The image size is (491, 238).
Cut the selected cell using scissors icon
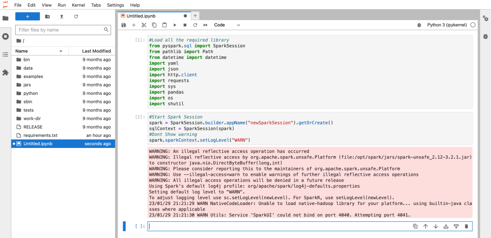144,25
